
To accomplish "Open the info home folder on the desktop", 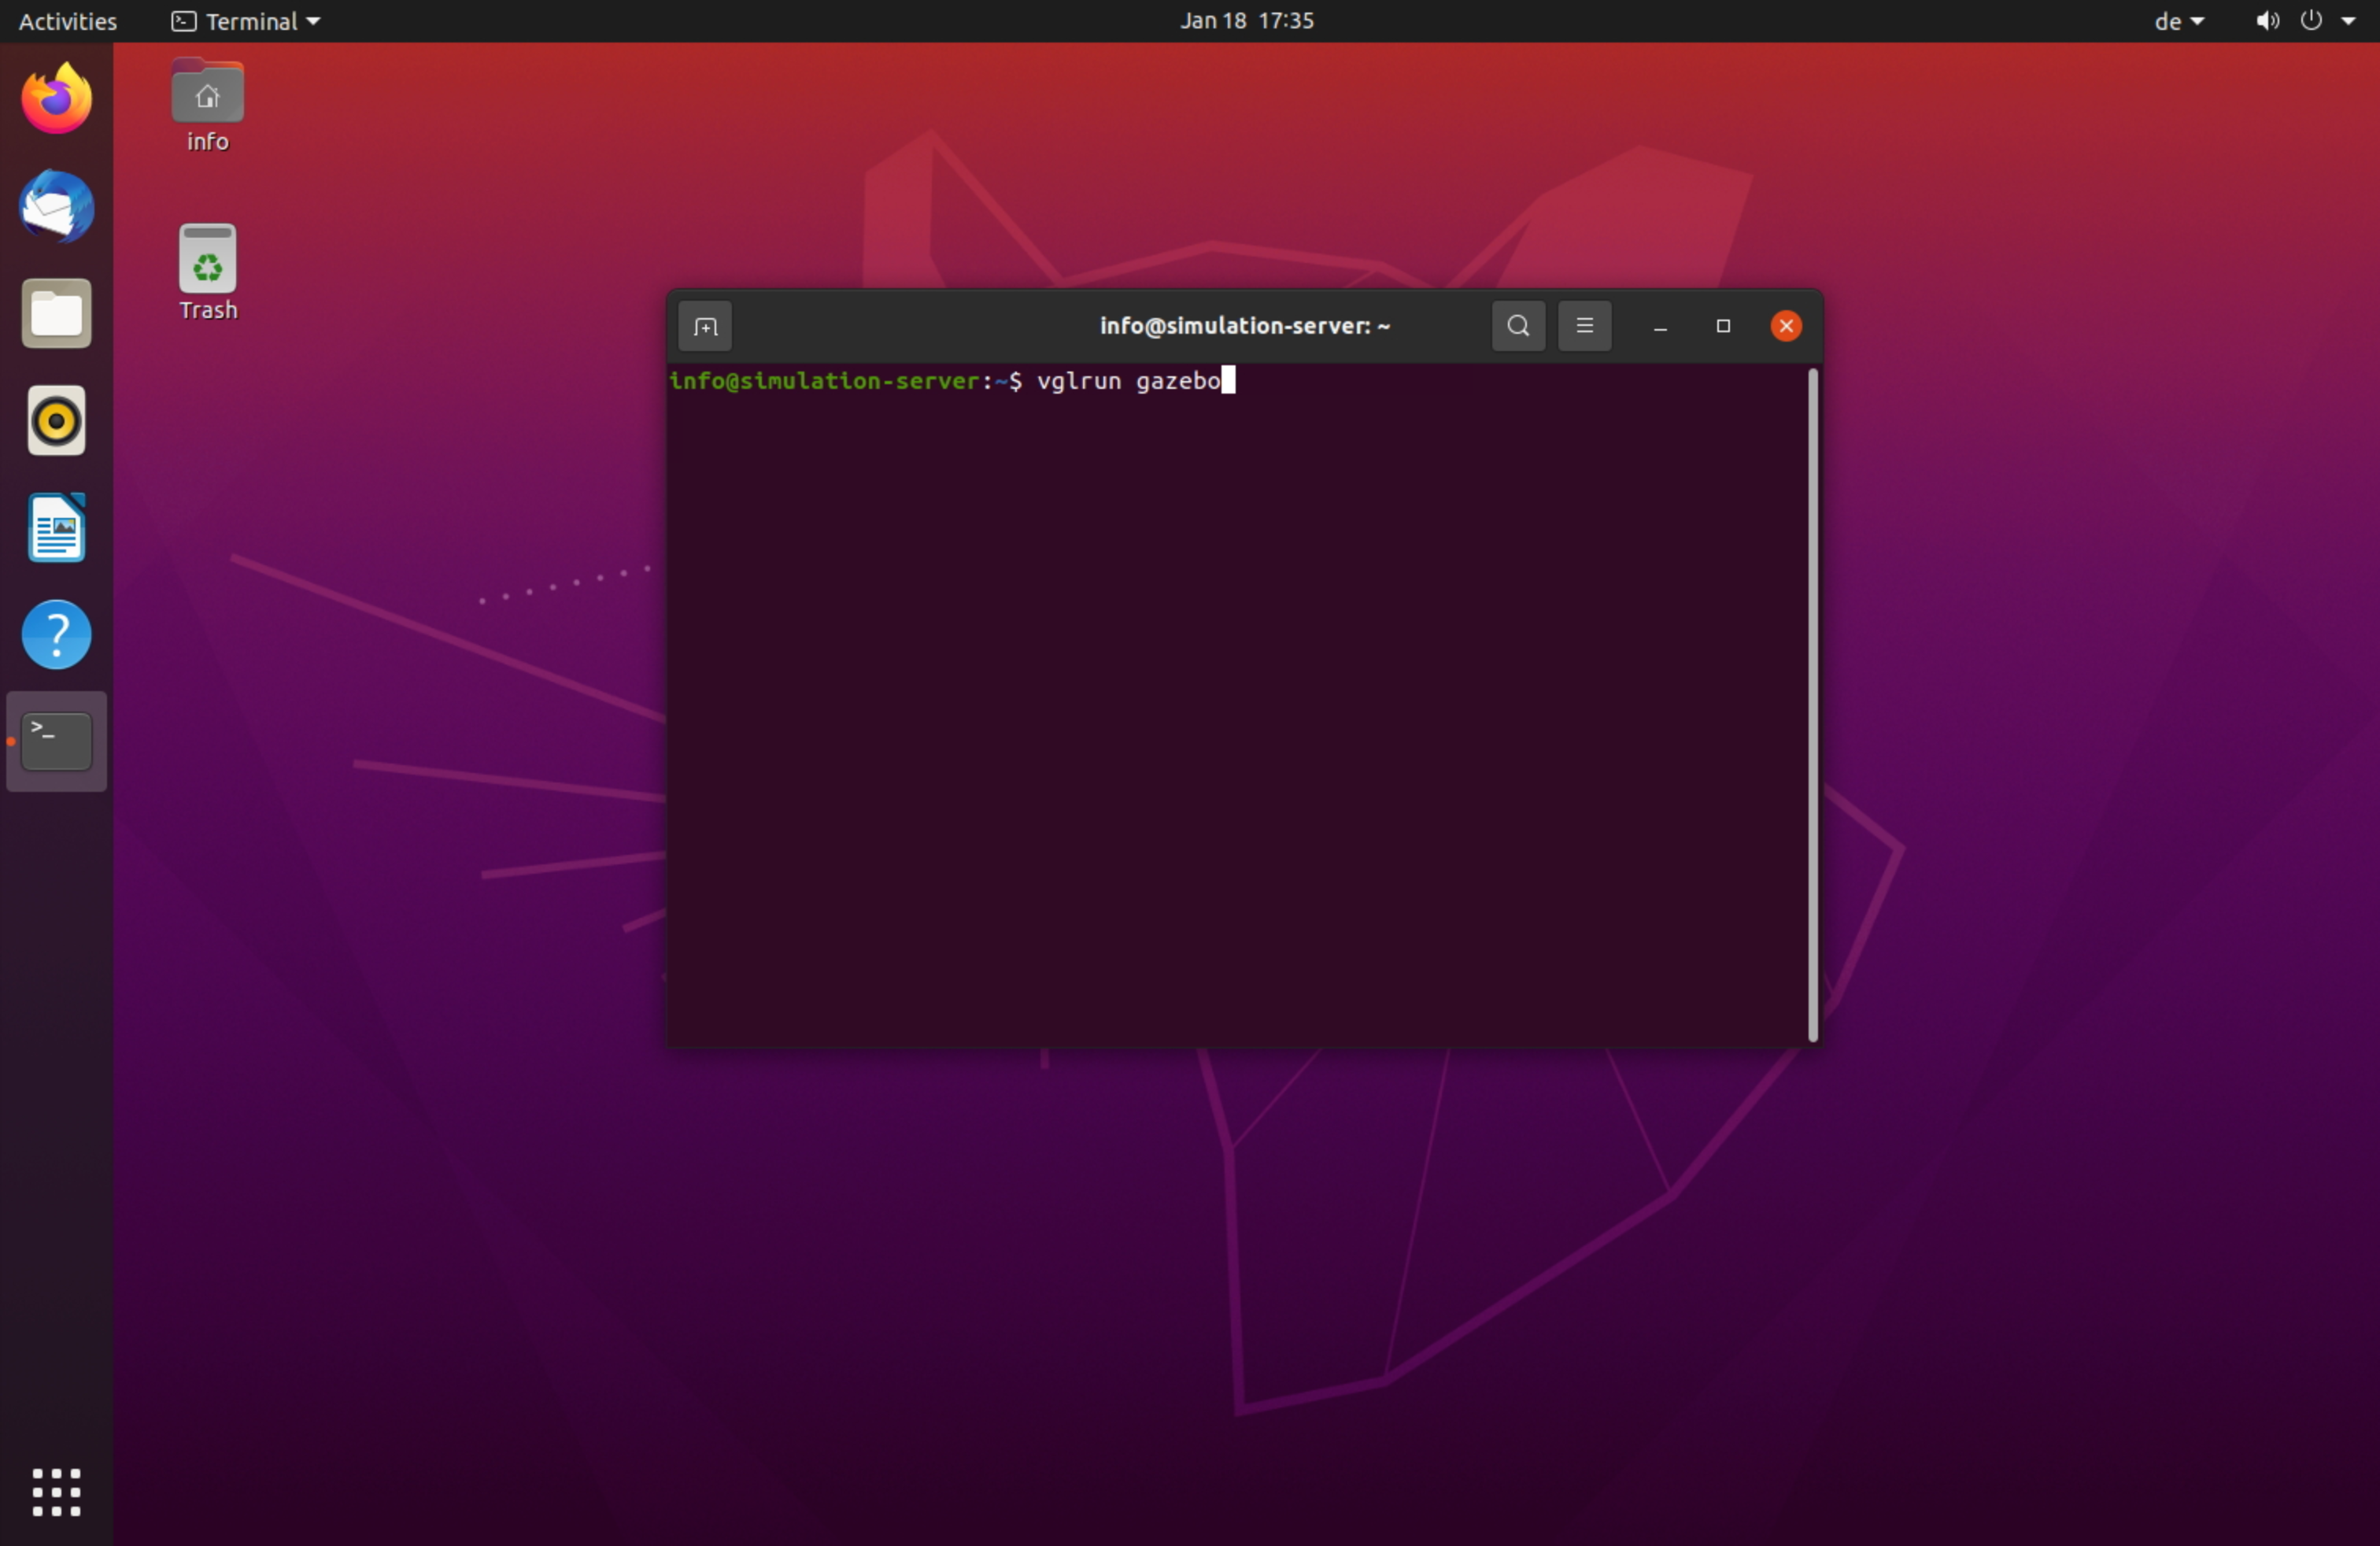I will tap(208, 106).
